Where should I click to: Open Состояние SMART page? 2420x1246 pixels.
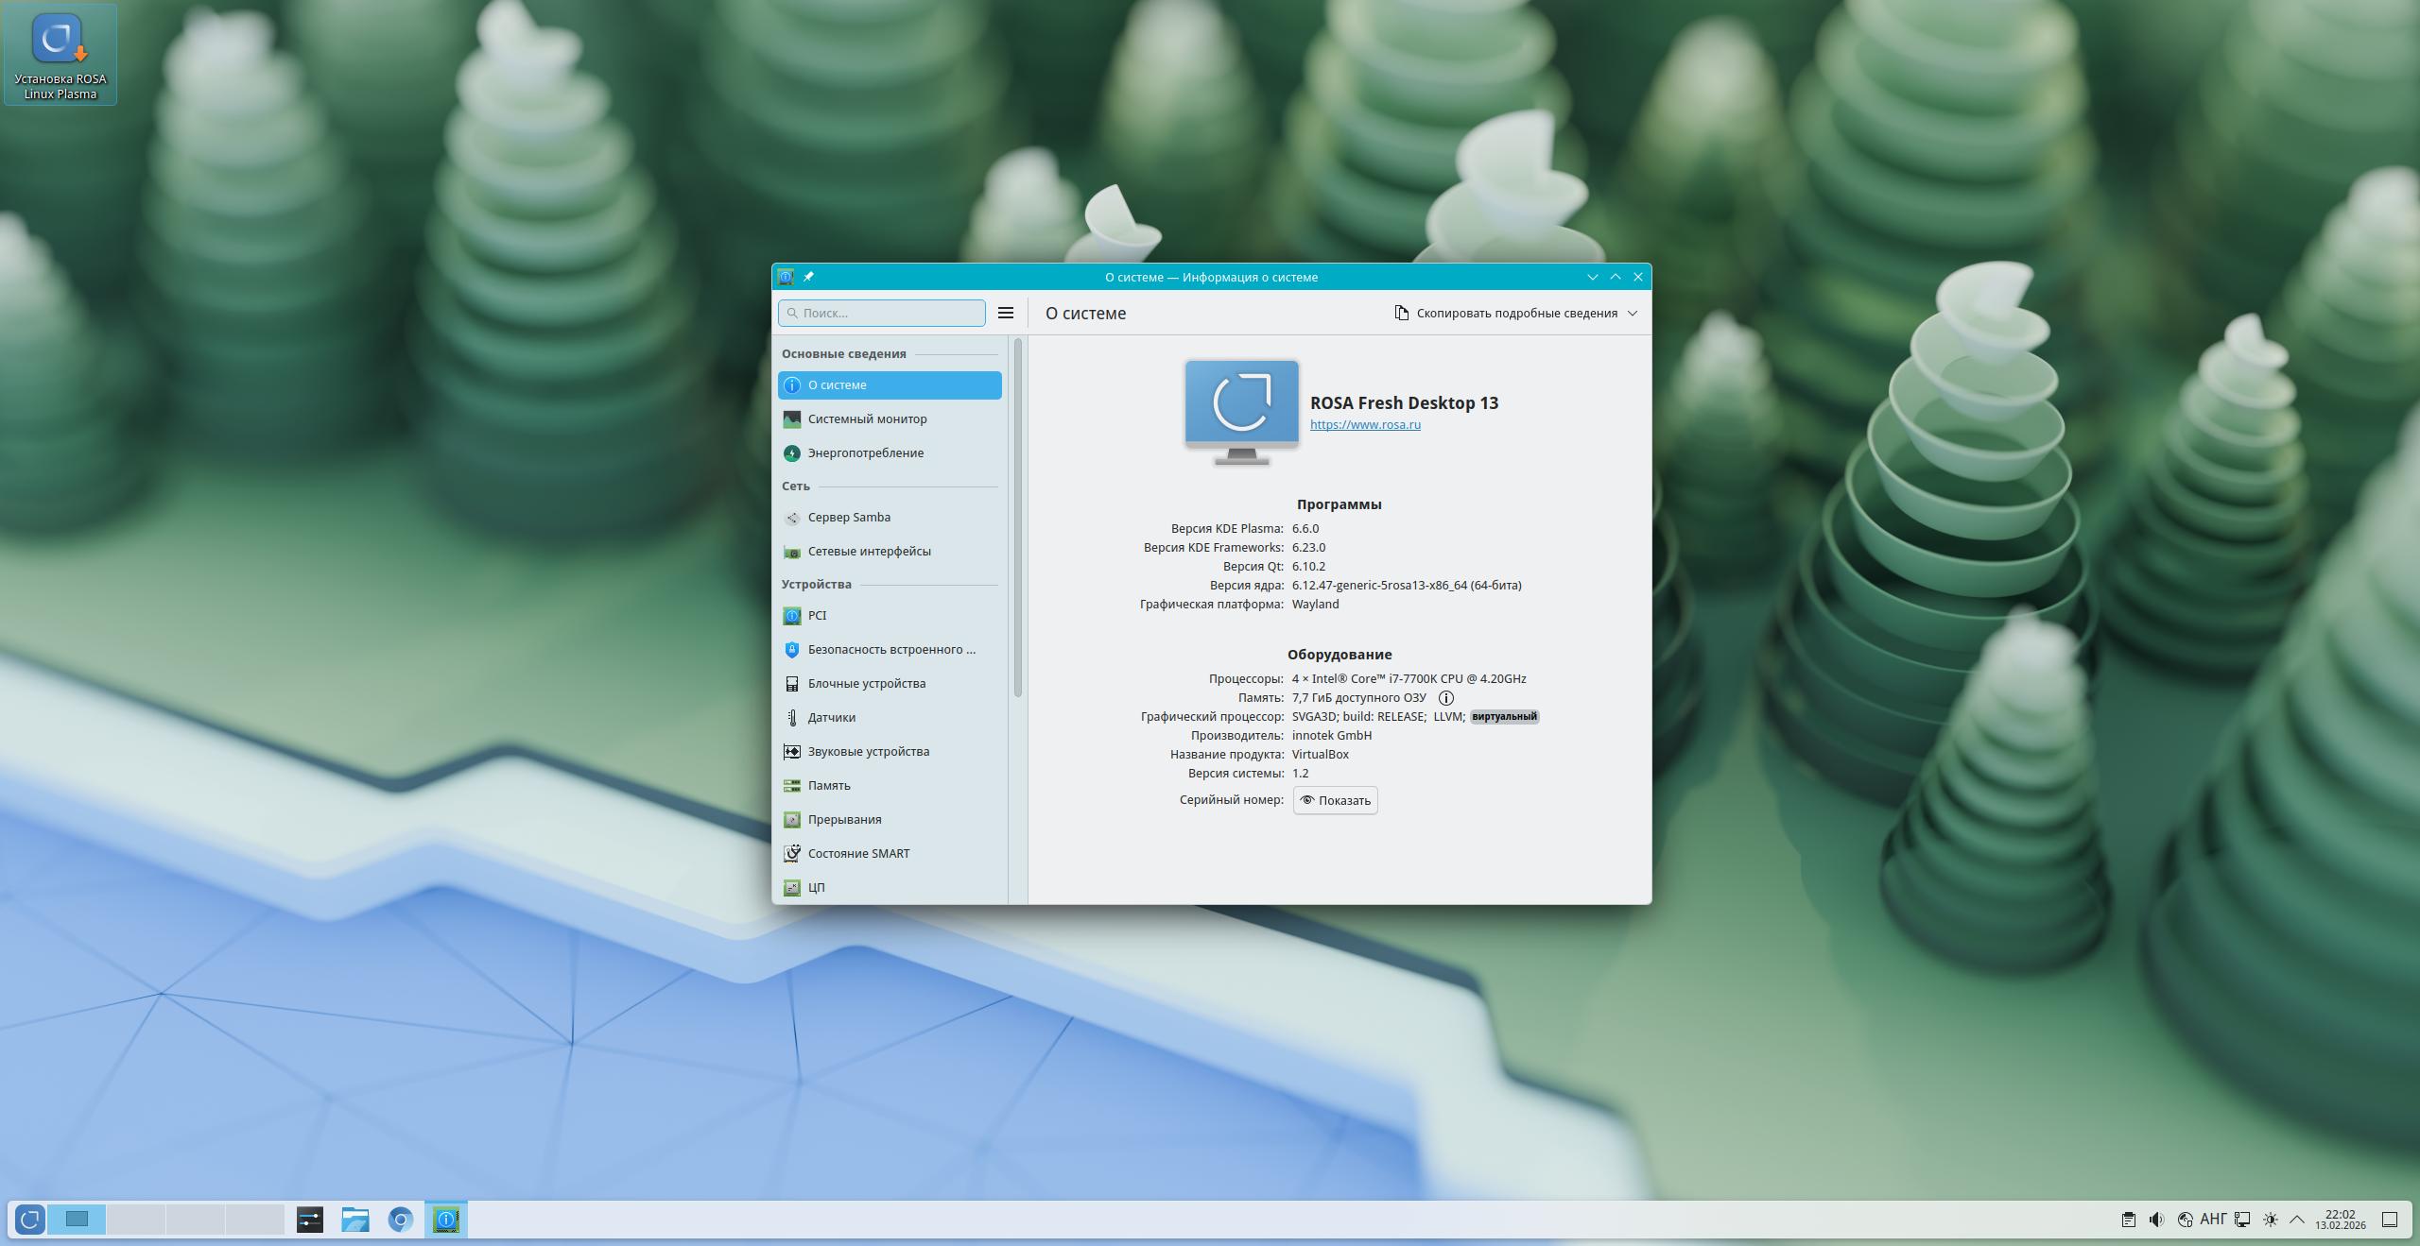pyautogui.click(x=857, y=853)
